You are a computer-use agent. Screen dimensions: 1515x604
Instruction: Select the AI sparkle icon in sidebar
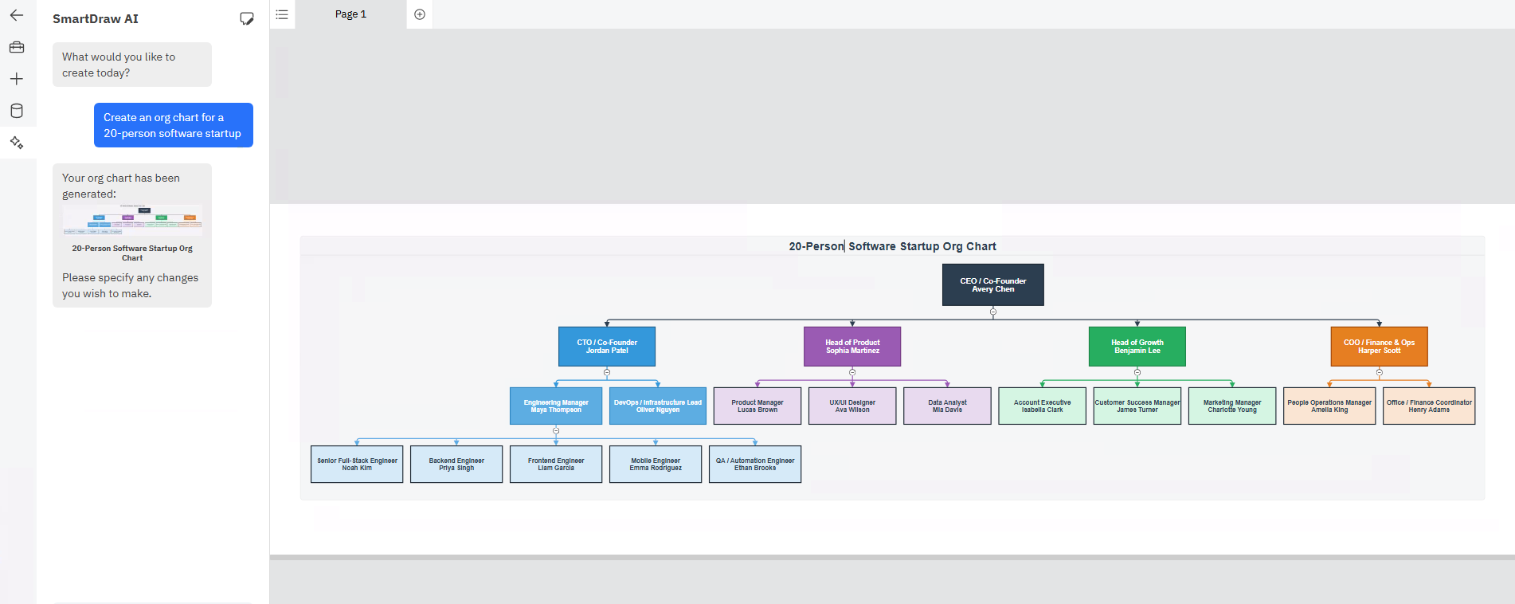17,143
